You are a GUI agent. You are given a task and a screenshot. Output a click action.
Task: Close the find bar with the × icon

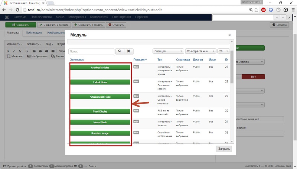[x=289, y=17]
